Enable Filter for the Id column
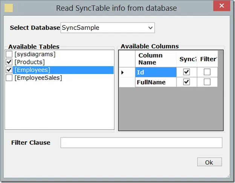Viewport: 235px width, 183px height. pos(207,72)
